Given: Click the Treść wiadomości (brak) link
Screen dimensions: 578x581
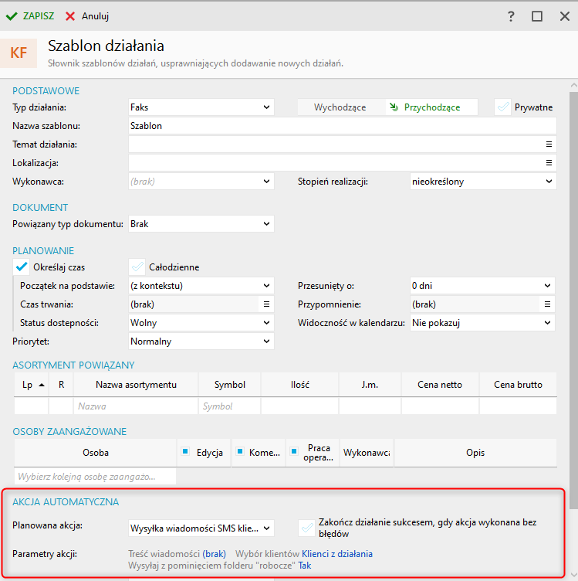Looking at the screenshot, I should pyautogui.click(x=214, y=554).
